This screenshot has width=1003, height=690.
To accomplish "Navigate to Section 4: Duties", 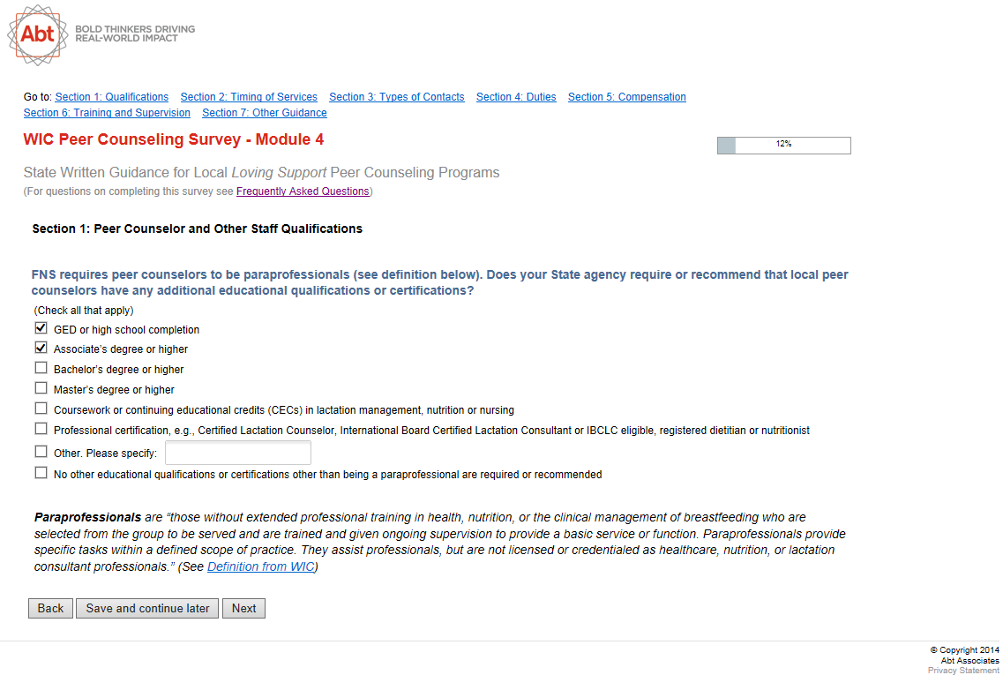I will click(x=516, y=97).
